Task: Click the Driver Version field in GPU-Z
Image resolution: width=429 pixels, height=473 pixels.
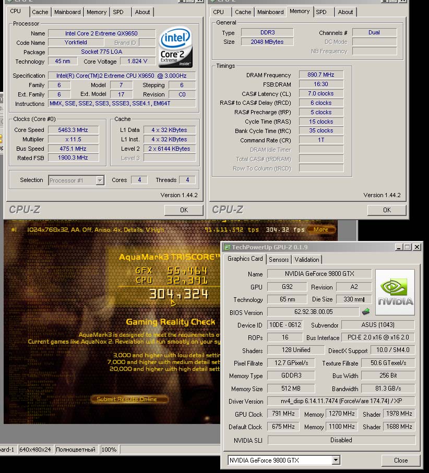Action: [x=341, y=401]
